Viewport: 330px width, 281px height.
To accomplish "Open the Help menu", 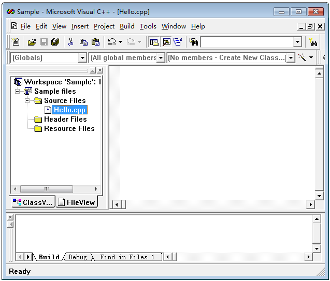I will [198, 26].
